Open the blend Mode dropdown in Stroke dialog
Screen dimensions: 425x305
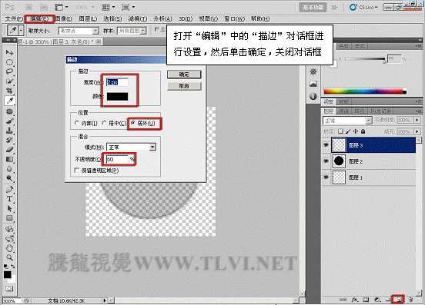(132, 147)
